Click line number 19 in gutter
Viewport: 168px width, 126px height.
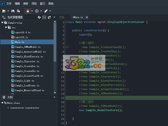63,98
